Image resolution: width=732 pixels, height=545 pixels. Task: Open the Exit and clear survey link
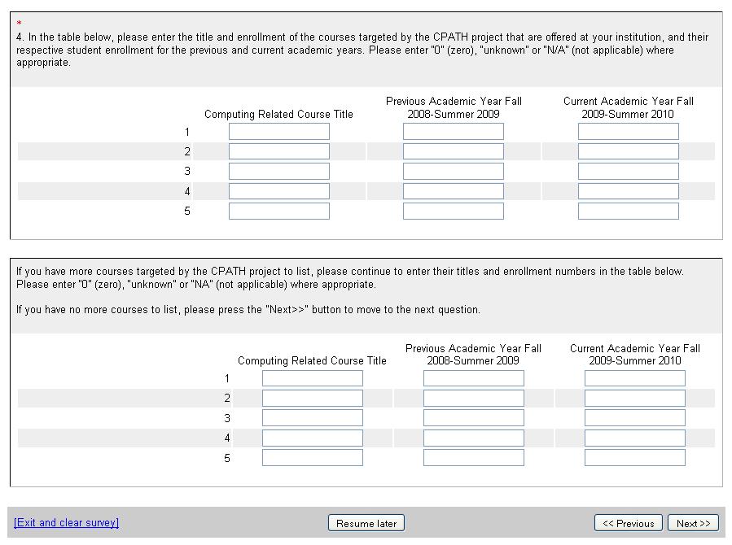[66, 522]
